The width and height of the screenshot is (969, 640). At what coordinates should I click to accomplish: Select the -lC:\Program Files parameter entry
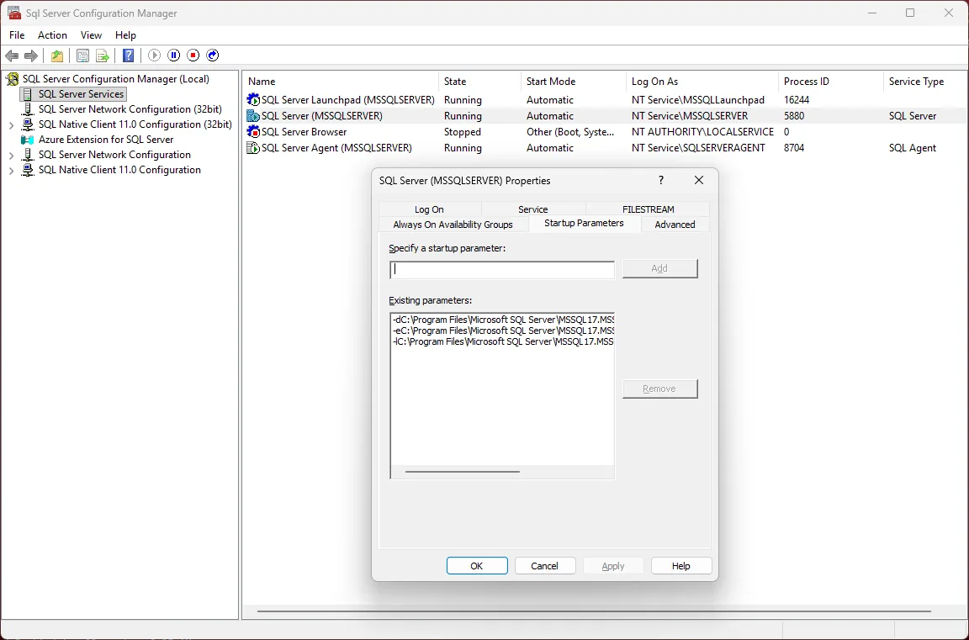pos(502,341)
